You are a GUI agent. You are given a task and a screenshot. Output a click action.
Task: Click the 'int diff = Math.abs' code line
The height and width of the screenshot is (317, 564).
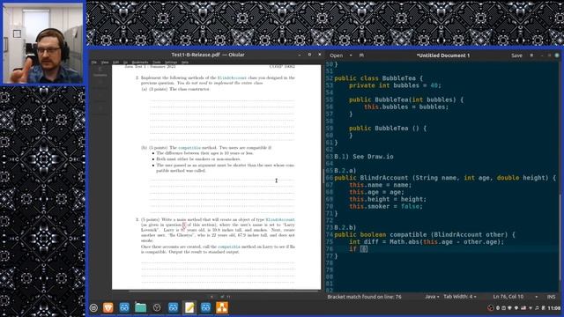point(427,241)
